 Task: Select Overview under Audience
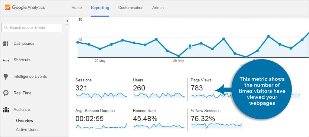pyautogui.click(x=25, y=120)
